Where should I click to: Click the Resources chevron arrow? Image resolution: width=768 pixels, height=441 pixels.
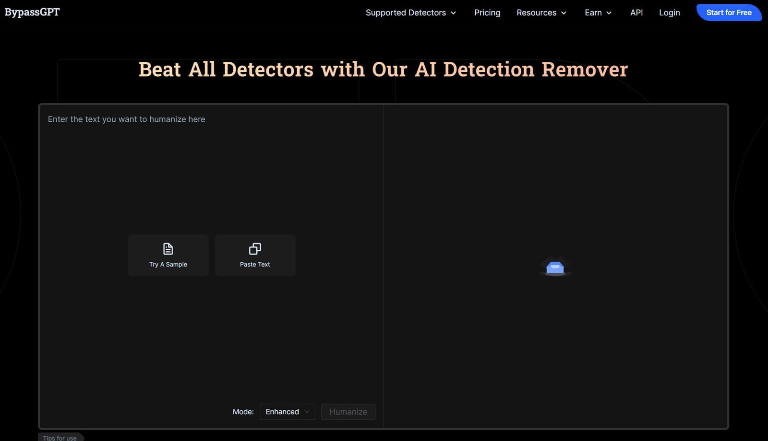pyautogui.click(x=564, y=13)
